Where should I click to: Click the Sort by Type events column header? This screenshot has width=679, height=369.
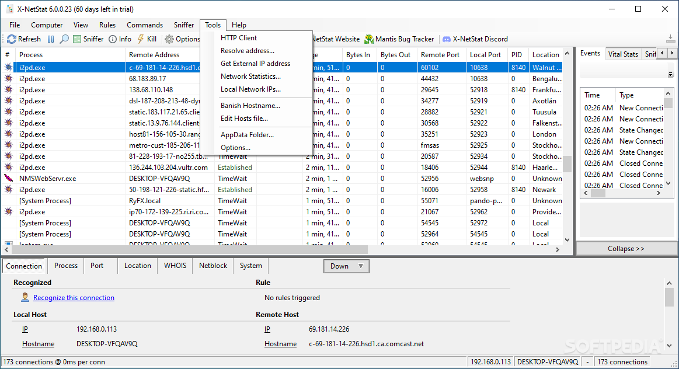640,95
